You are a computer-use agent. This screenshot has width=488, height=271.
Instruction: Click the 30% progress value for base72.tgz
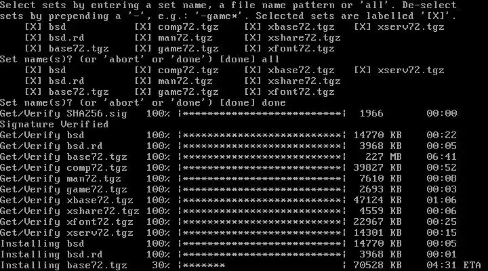[161, 266]
